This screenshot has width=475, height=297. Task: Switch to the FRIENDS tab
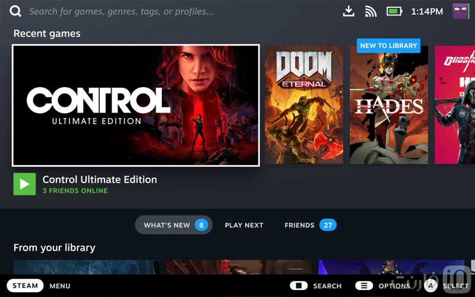(x=310, y=225)
